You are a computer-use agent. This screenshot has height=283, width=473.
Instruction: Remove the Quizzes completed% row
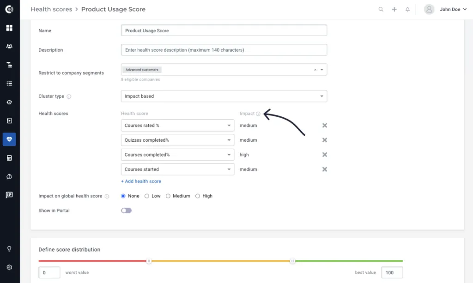coord(325,140)
